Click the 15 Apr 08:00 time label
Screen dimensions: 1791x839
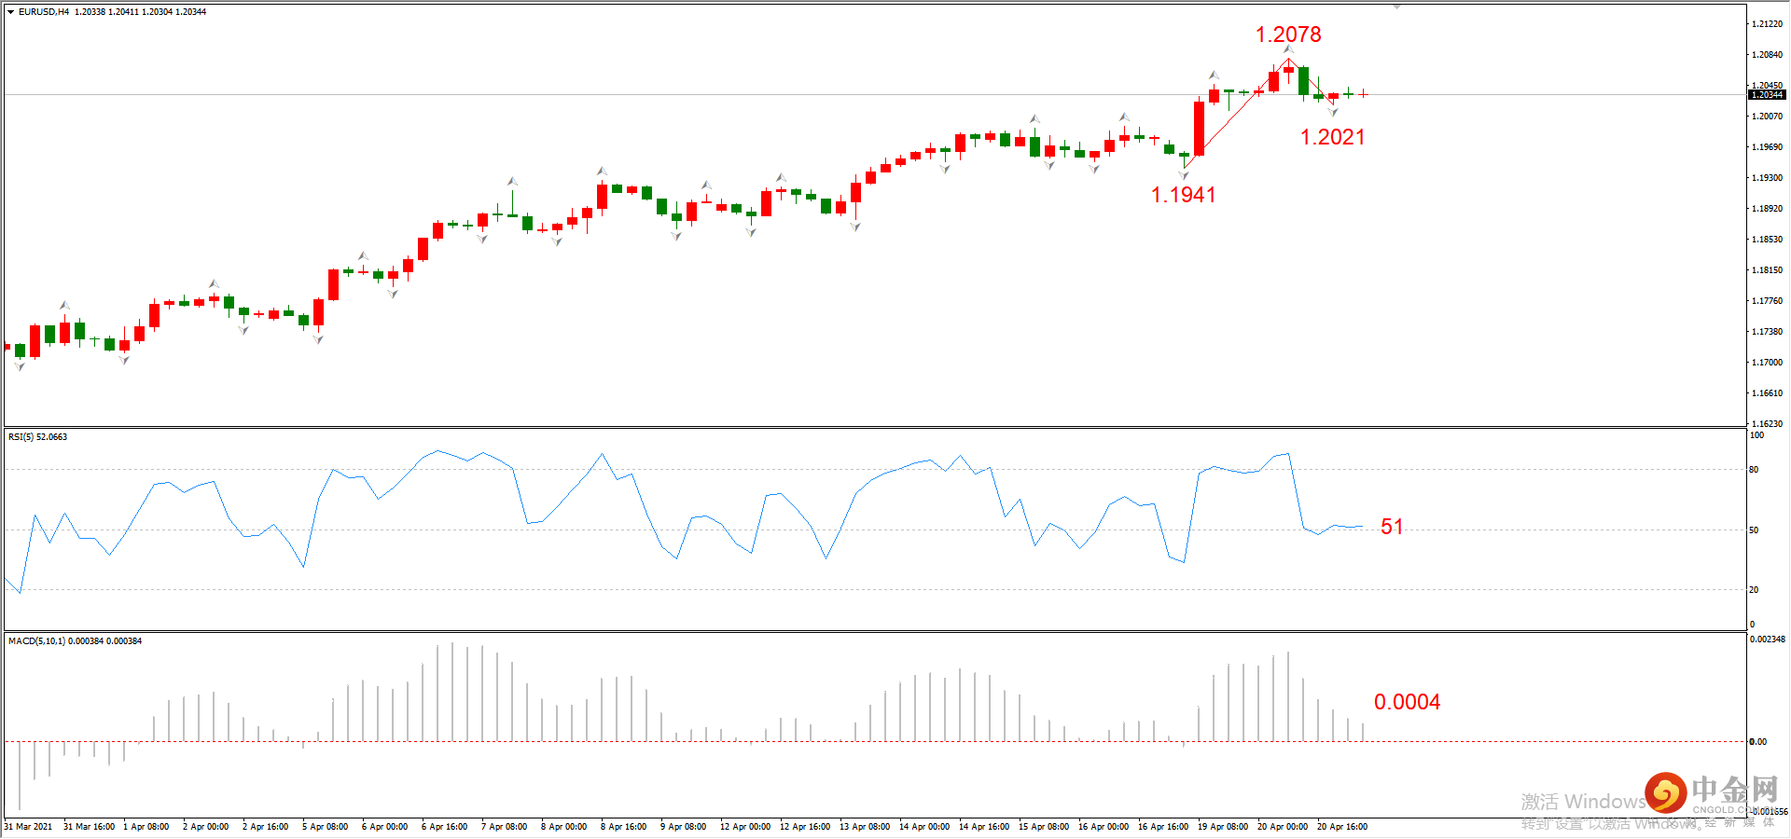coord(1044,827)
